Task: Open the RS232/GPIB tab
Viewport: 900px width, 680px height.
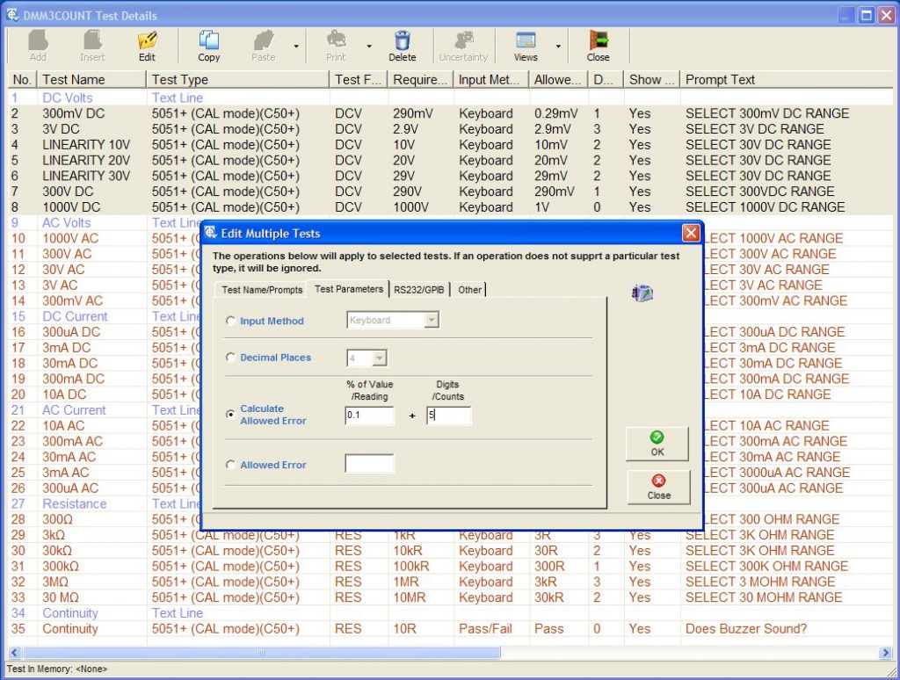Action: click(418, 290)
